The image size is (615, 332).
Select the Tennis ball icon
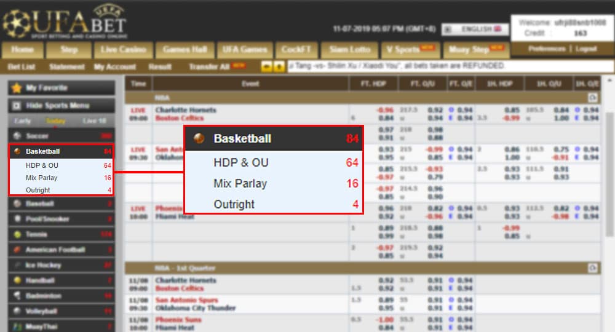pos(17,234)
